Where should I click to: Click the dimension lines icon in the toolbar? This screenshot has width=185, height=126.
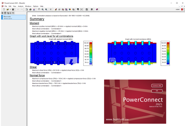pyautogui.click(x=81, y=10)
